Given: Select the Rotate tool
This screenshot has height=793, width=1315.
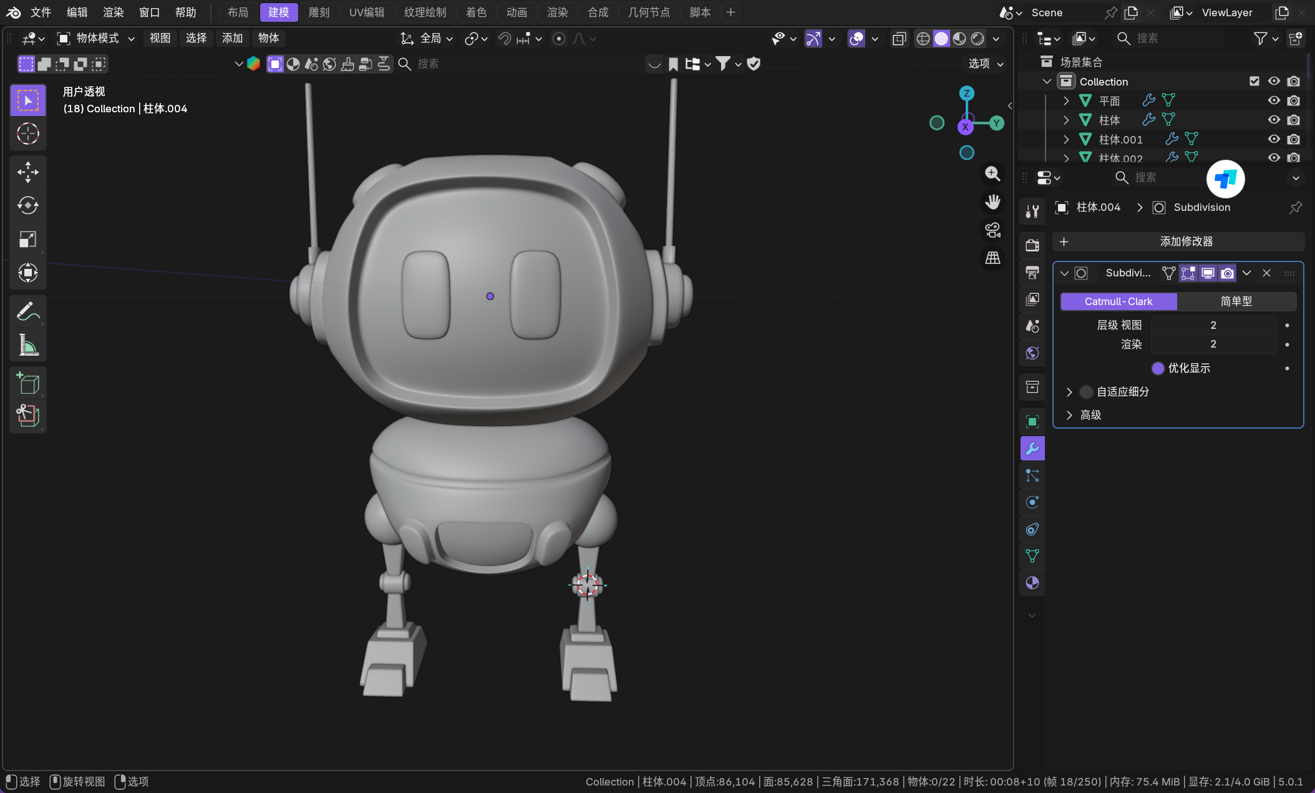Looking at the screenshot, I should (28, 205).
